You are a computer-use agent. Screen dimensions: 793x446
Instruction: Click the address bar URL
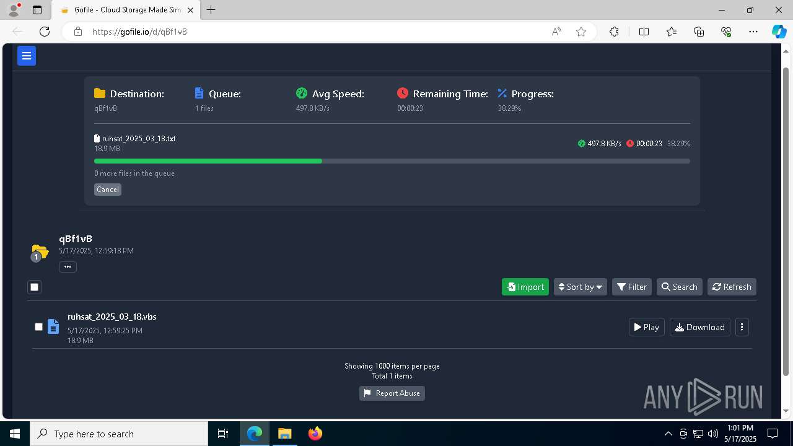pos(139,32)
